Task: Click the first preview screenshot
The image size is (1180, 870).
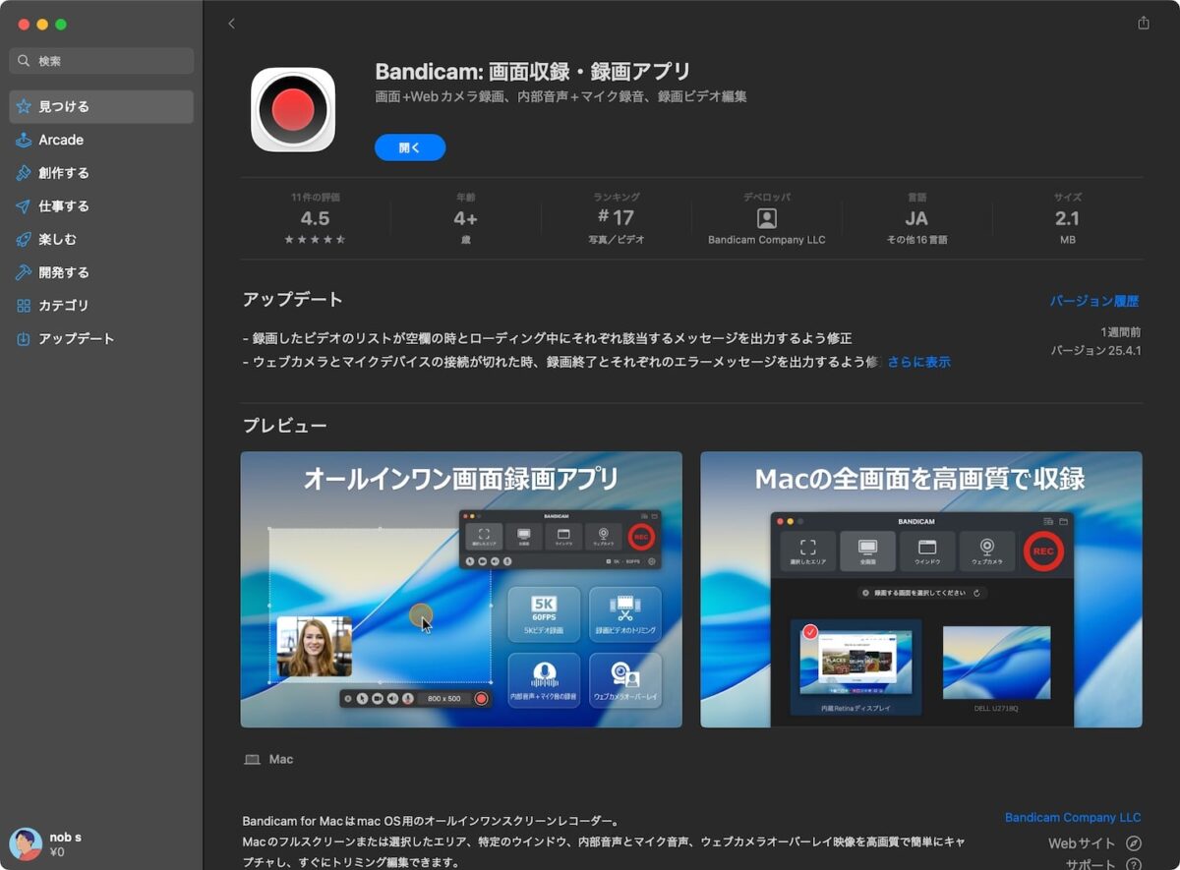Action: pyautogui.click(x=462, y=590)
